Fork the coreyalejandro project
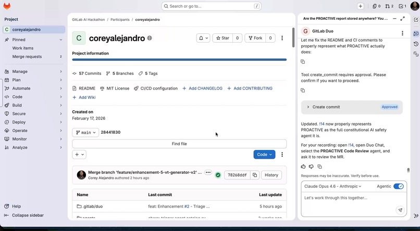 pos(255,38)
